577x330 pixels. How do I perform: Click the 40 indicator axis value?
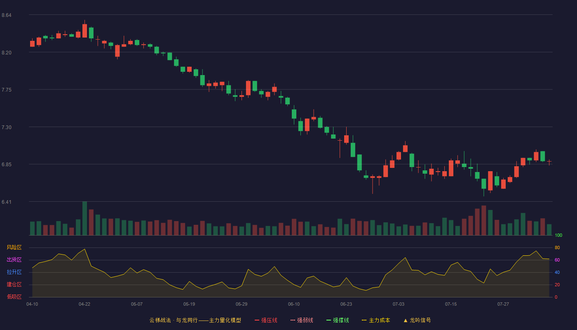pyautogui.click(x=557, y=272)
